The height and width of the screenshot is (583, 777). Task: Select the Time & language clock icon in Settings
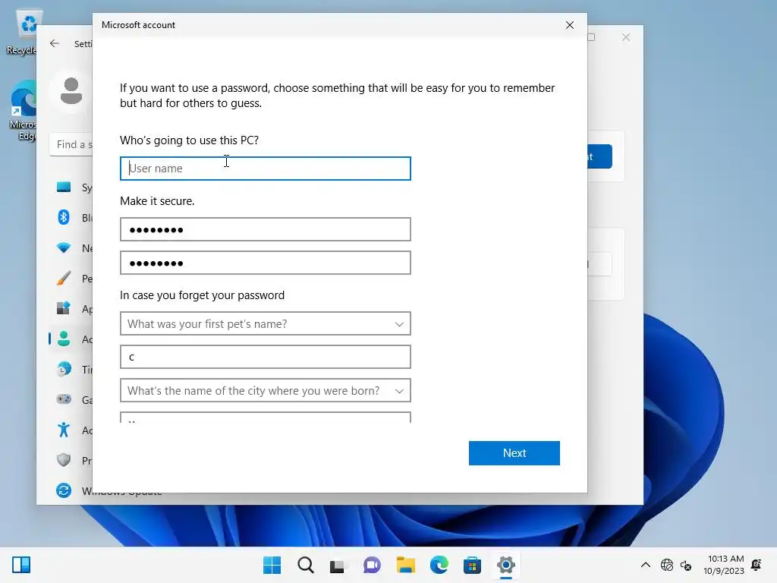(x=64, y=370)
